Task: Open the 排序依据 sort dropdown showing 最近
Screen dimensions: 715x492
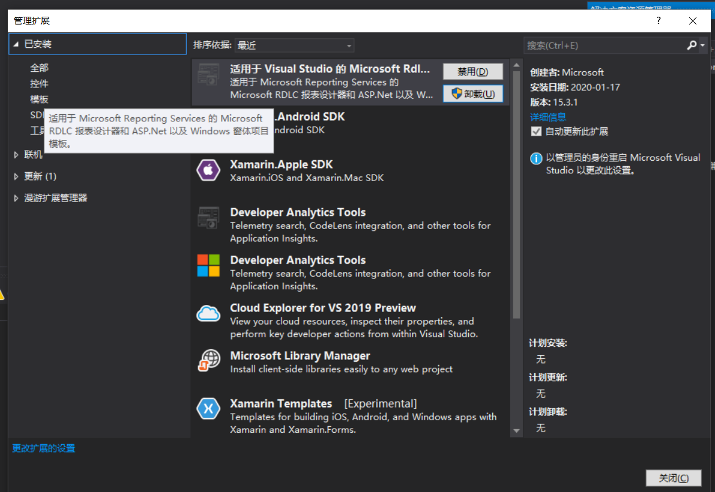Action: 293,45
